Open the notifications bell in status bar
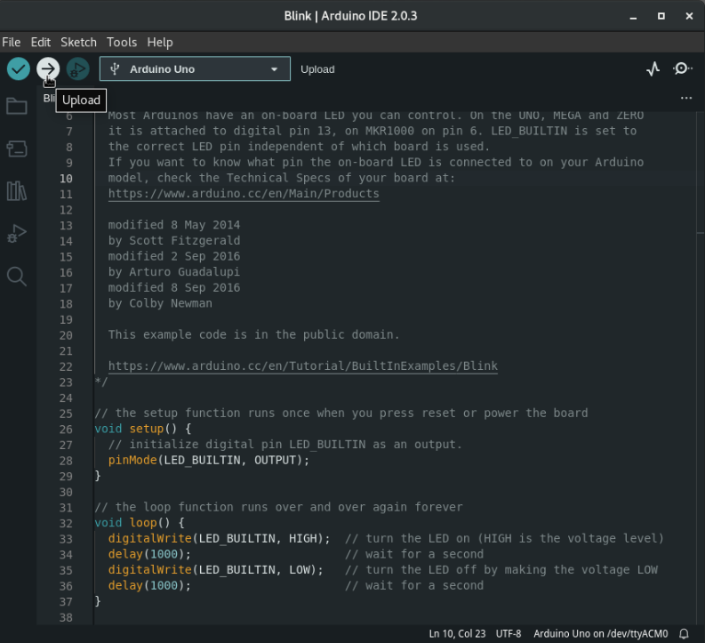 [684, 633]
